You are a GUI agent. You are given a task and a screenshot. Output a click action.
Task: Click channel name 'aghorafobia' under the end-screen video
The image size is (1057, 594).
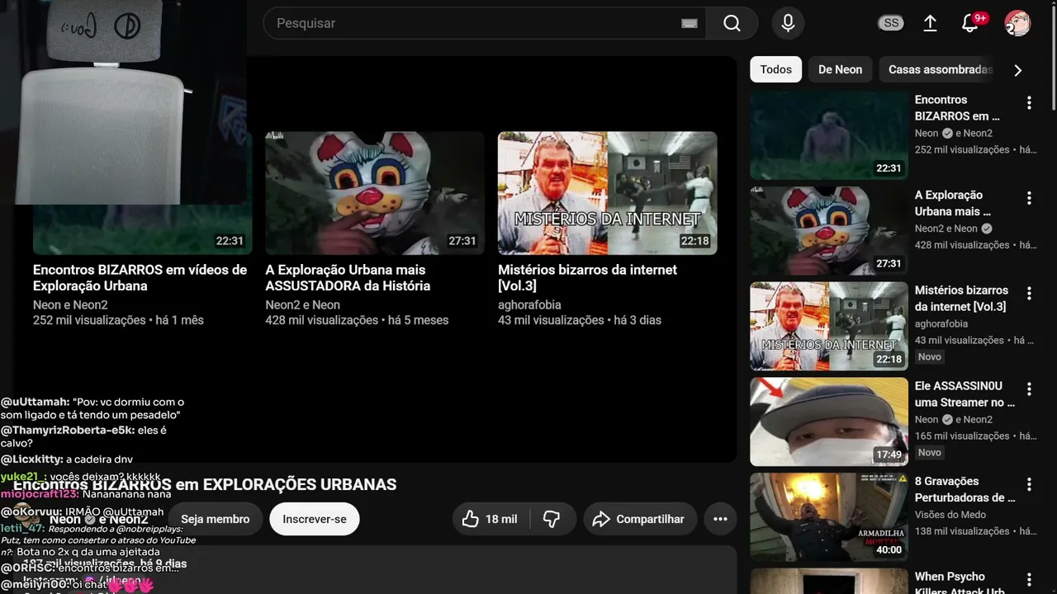(529, 304)
